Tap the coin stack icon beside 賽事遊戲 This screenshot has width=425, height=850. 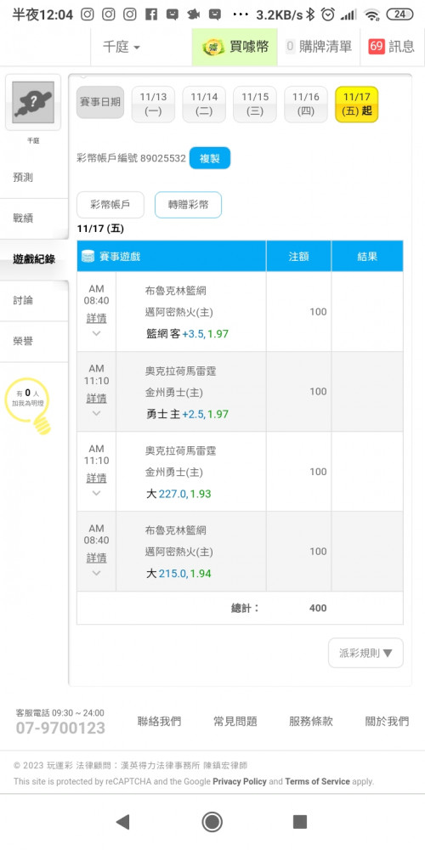[x=88, y=257]
